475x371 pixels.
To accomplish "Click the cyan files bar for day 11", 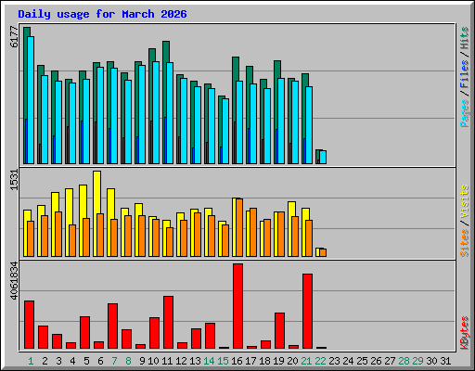I will pyautogui.click(x=170, y=113).
